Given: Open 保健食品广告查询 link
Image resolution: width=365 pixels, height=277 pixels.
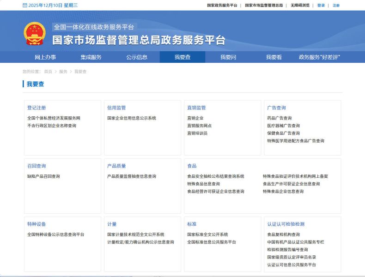Looking at the screenshot, I should (284, 133).
